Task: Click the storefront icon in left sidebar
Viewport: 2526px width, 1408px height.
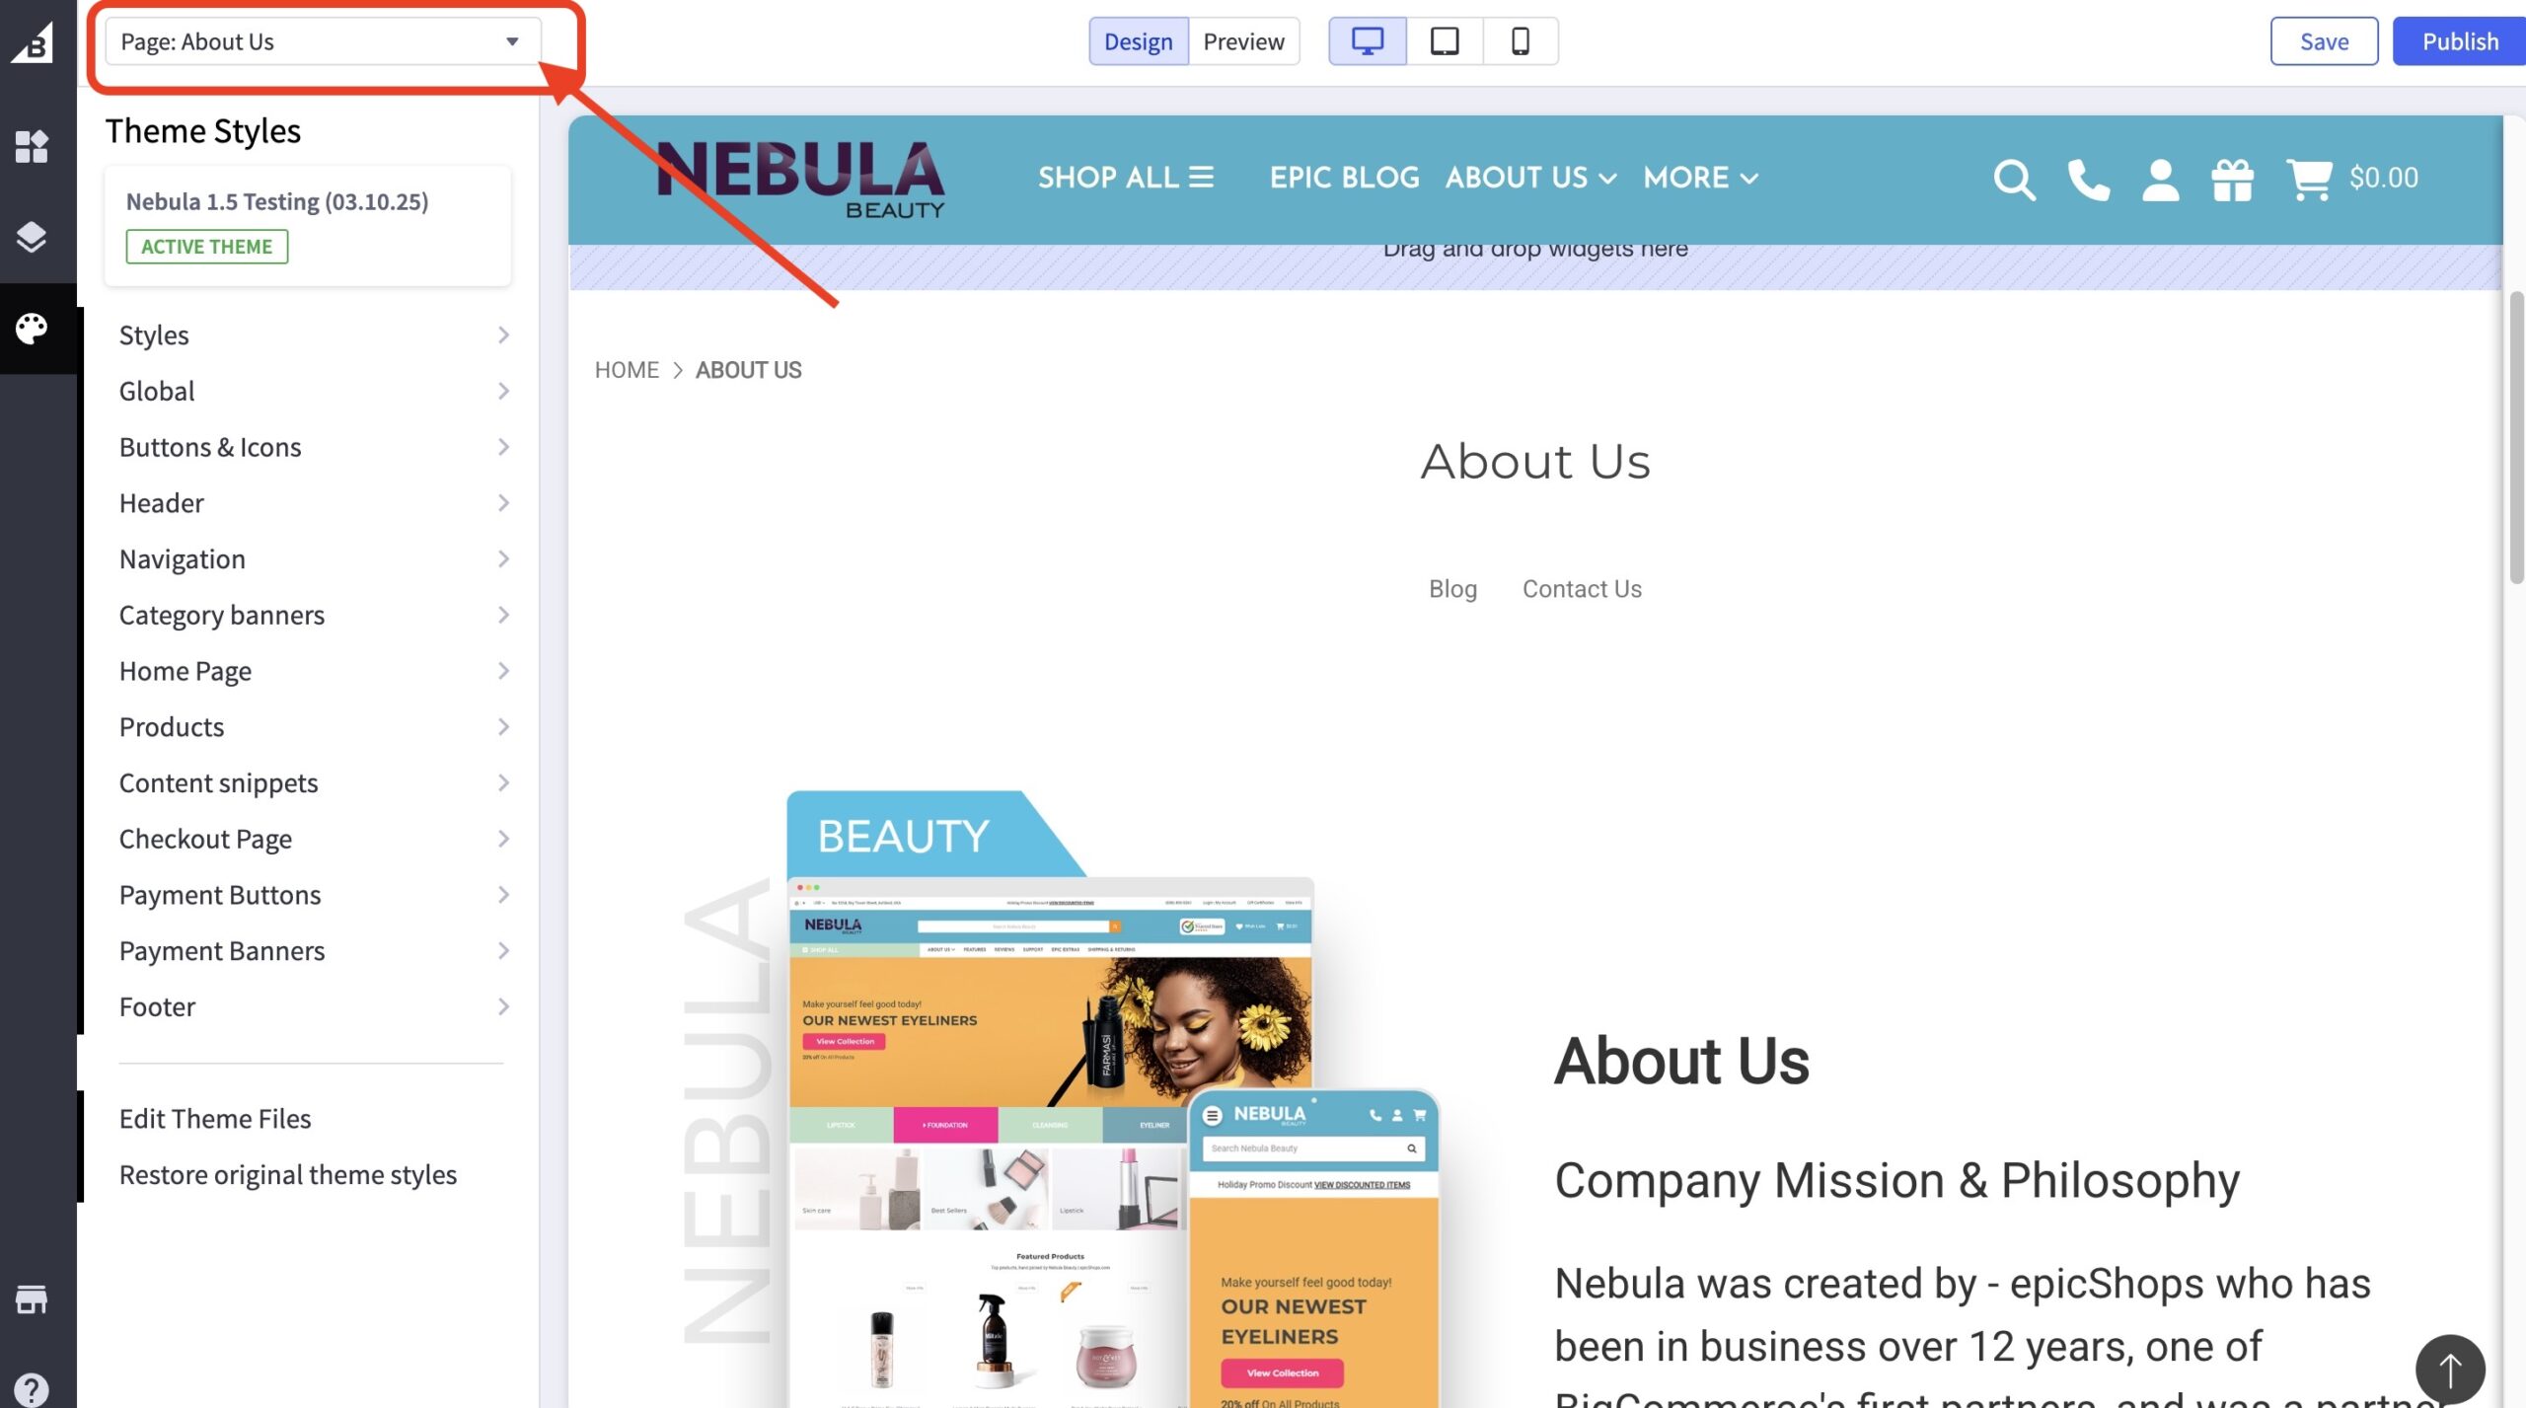Action: [32, 1299]
